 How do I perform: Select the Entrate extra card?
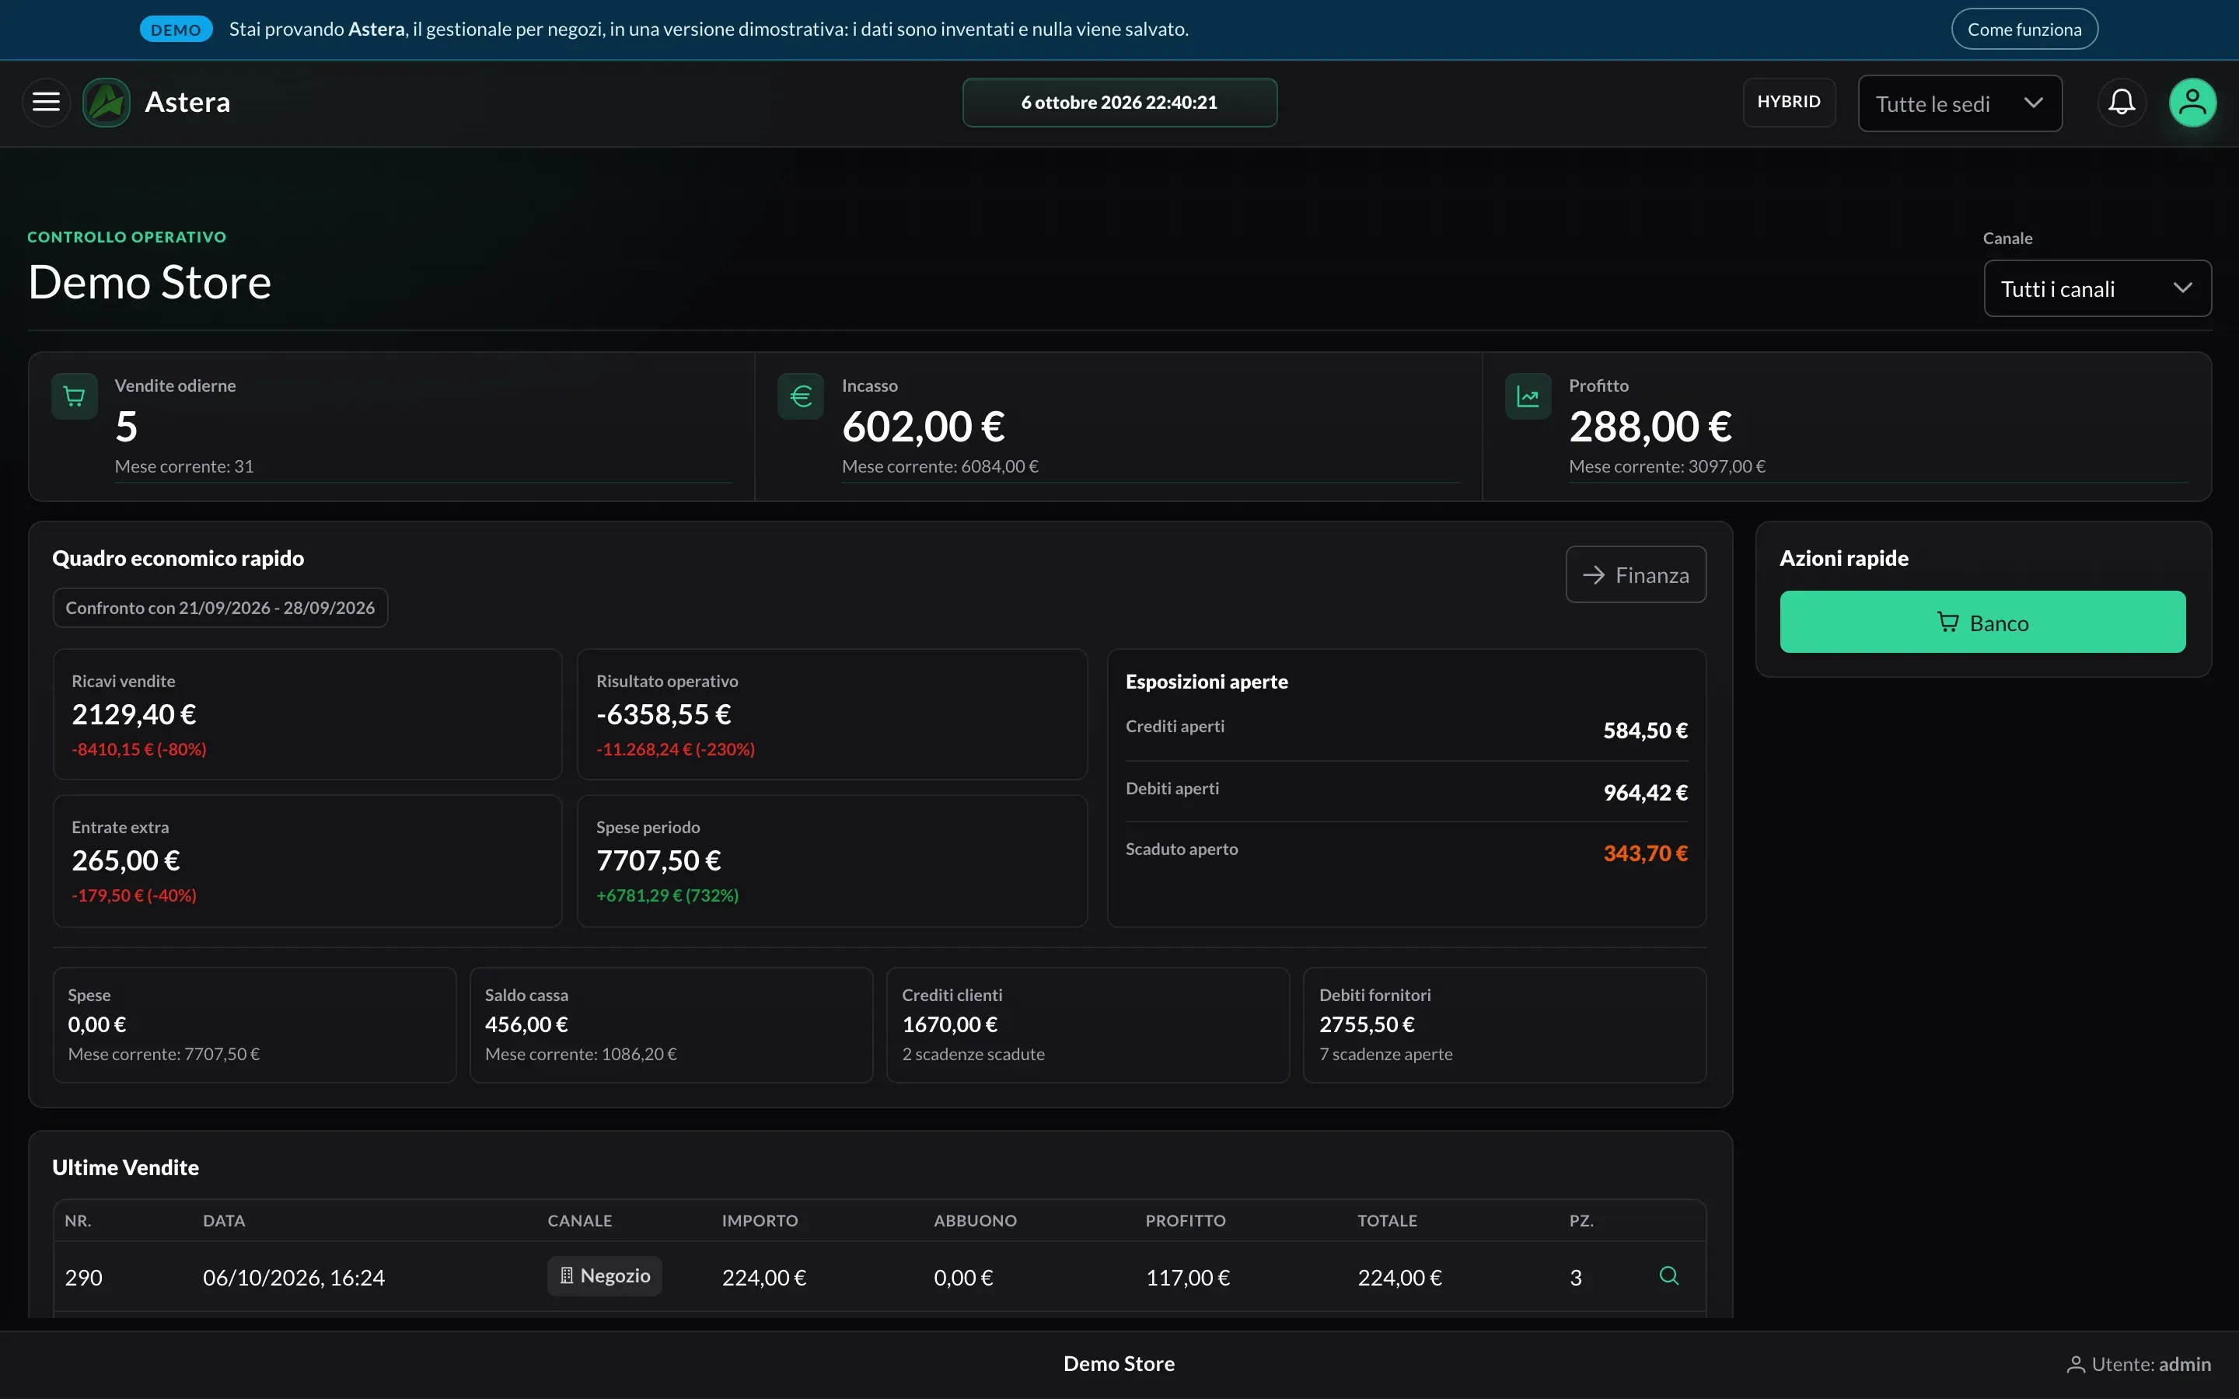tap(307, 860)
